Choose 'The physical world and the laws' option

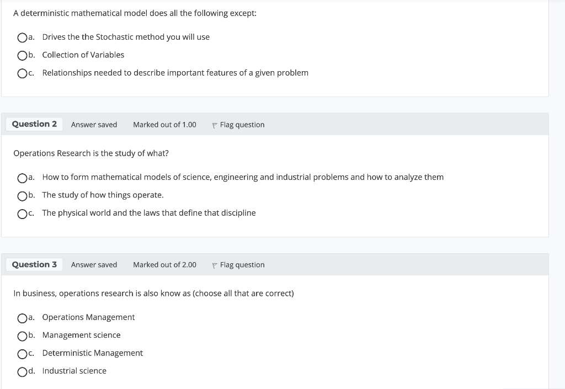click(x=22, y=214)
